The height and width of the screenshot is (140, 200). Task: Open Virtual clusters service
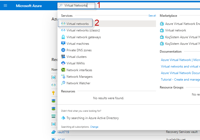click(76, 57)
